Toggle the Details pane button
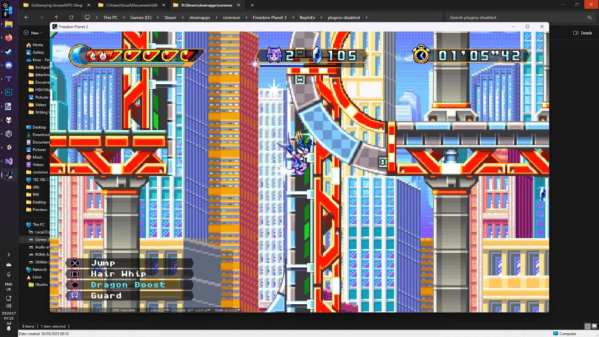Image resolution: width=599 pixels, height=337 pixels. click(583, 33)
